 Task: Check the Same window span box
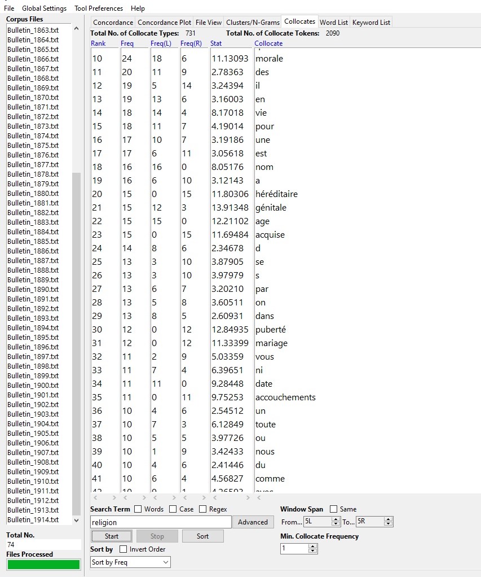pos(334,509)
